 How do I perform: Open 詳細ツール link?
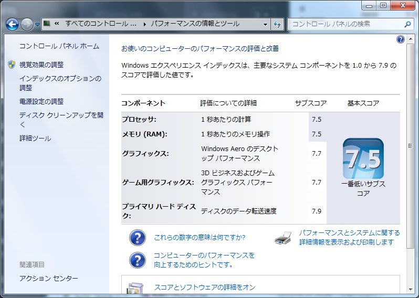pyautogui.click(x=35, y=139)
